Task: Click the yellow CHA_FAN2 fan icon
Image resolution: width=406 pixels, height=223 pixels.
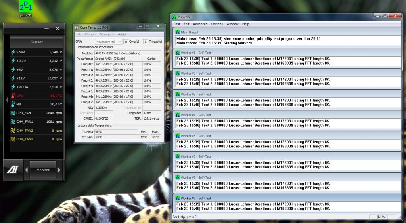Action: (x=13, y=130)
